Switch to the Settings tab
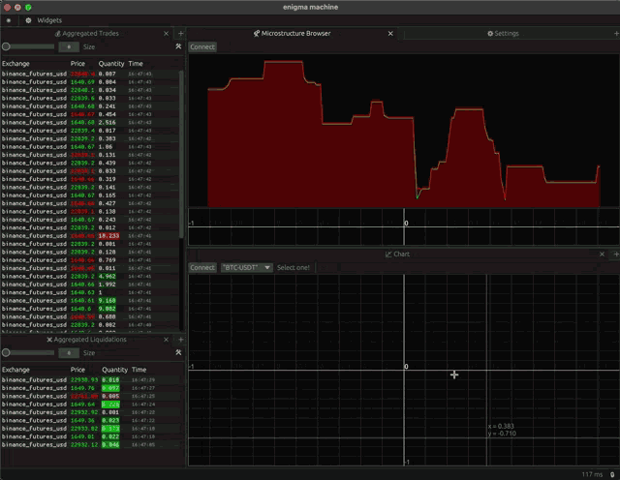Screen dimensions: 620x480 (x=503, y=34)
